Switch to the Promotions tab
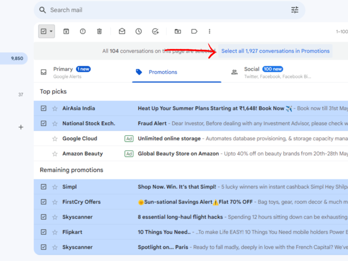This screenshot has width=348, height=261. point(177,72)
